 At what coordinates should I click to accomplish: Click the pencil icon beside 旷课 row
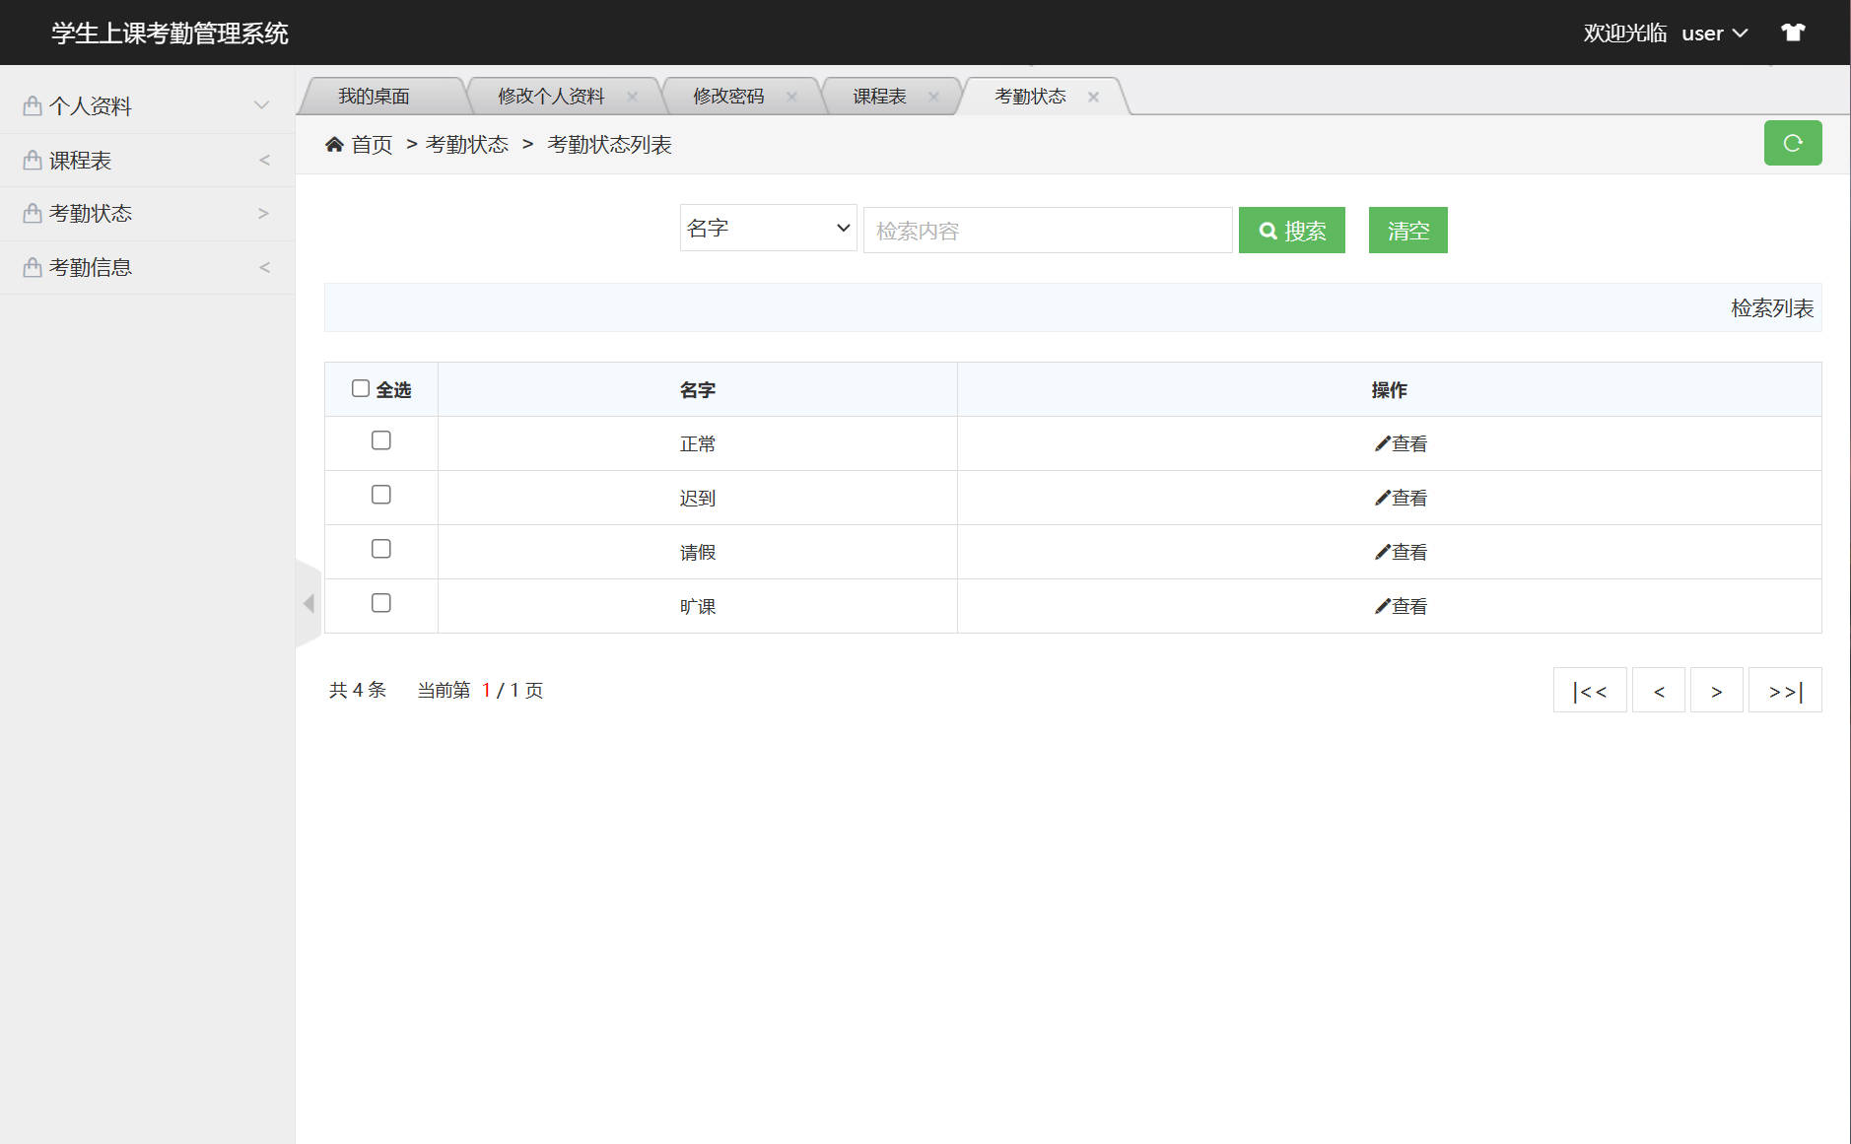tap(1382, 606)
